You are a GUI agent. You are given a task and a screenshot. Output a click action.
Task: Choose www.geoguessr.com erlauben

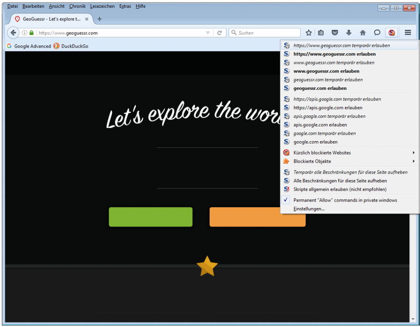pos(349,71)
